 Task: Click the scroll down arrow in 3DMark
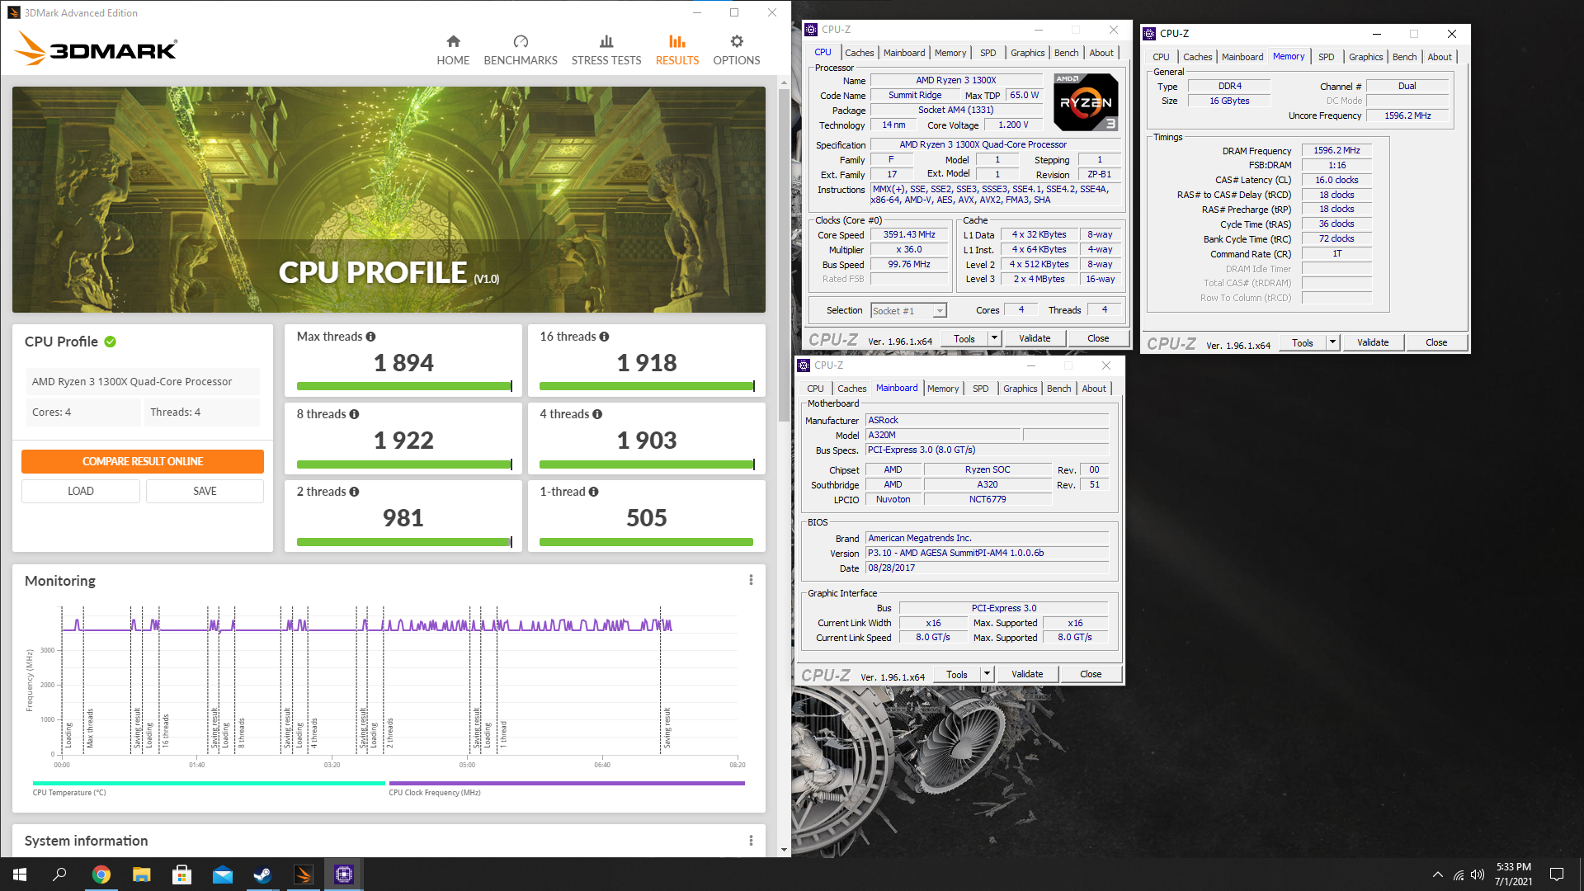click(784, 850)
